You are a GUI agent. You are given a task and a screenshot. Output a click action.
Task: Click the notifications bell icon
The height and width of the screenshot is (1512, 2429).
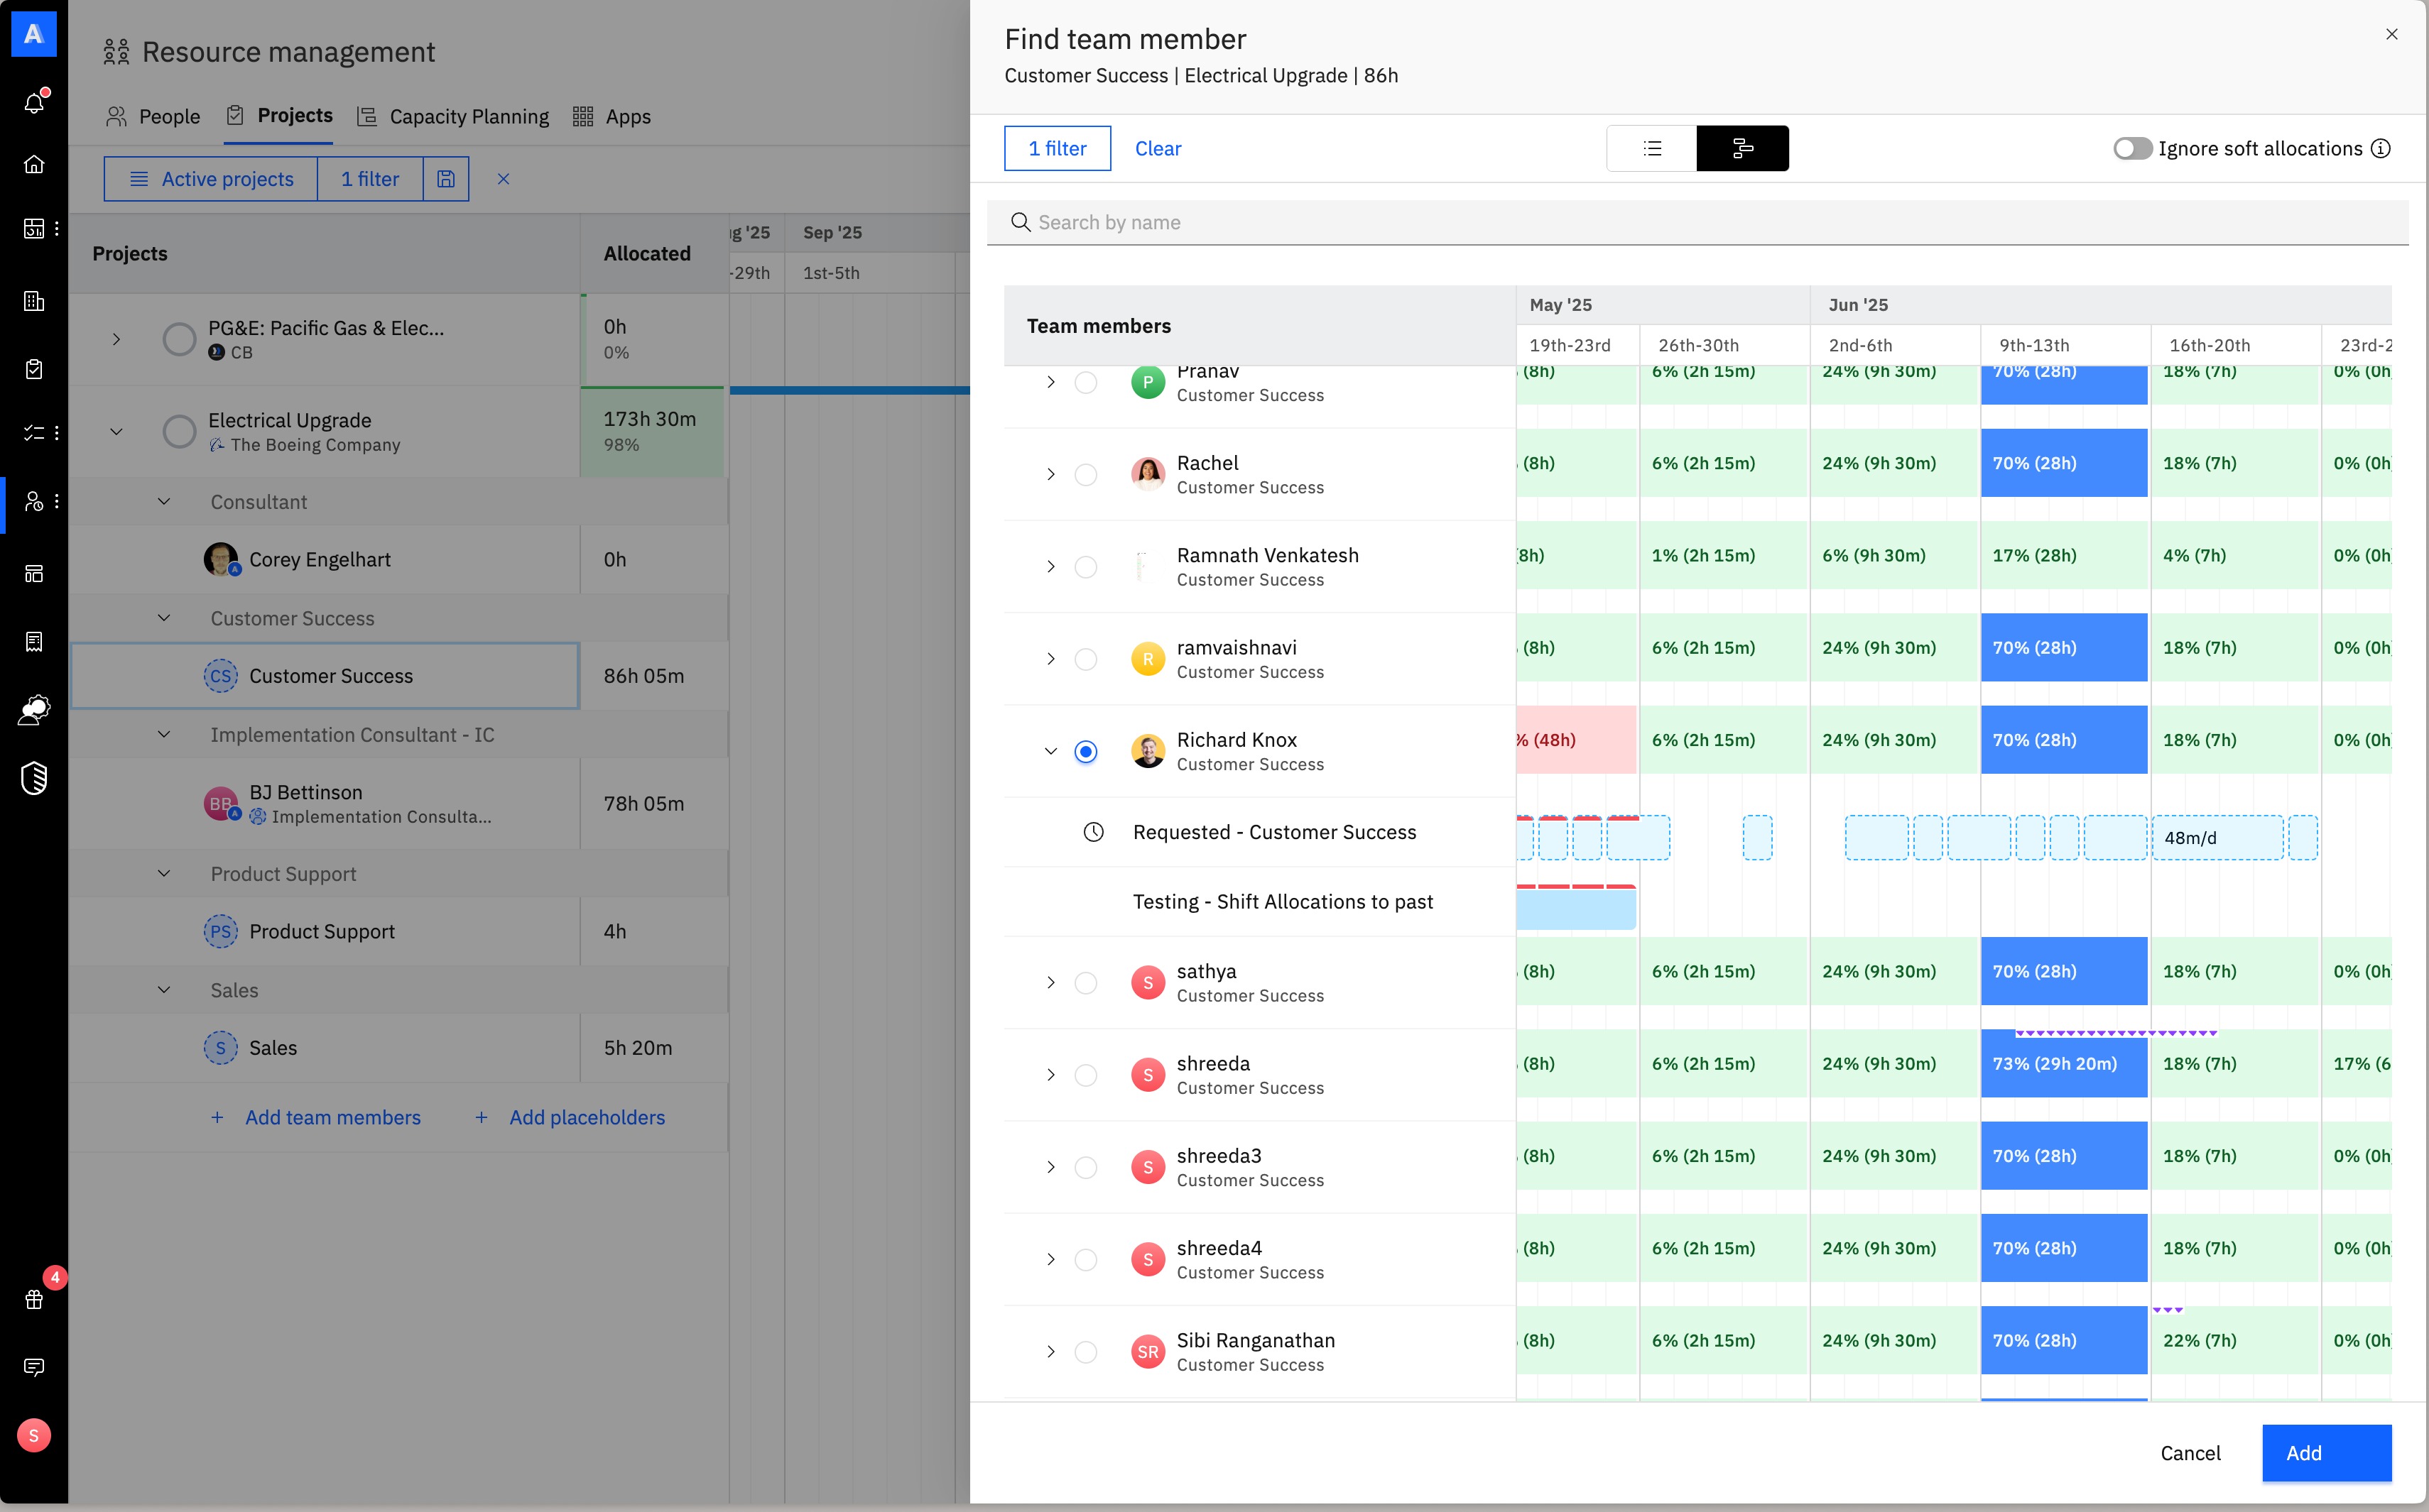pos(34,102)
